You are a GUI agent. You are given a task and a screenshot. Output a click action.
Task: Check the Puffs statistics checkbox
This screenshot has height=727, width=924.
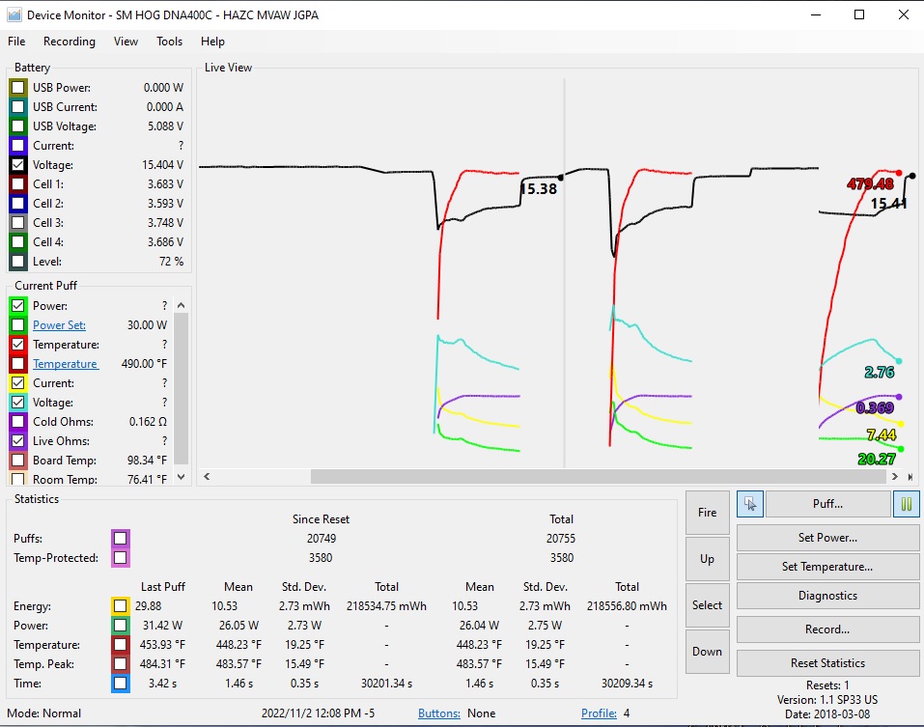120,539
